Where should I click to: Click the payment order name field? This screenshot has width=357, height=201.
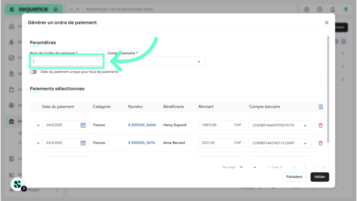[x=67, y=61]
